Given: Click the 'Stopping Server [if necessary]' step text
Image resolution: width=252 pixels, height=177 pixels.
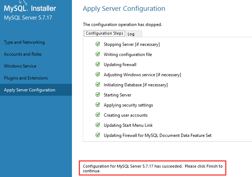Looking at the screenshot, I should [x=132, y=44].
